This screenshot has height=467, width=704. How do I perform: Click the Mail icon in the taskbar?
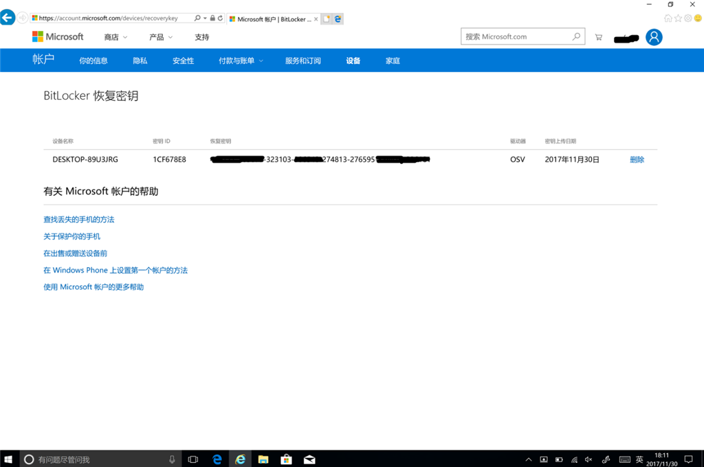pos(309,459)
